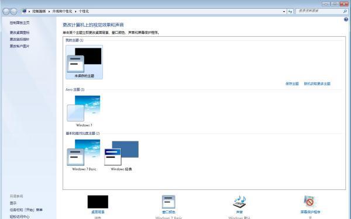Click the Forward navigation arrow button

pos(14,11)
